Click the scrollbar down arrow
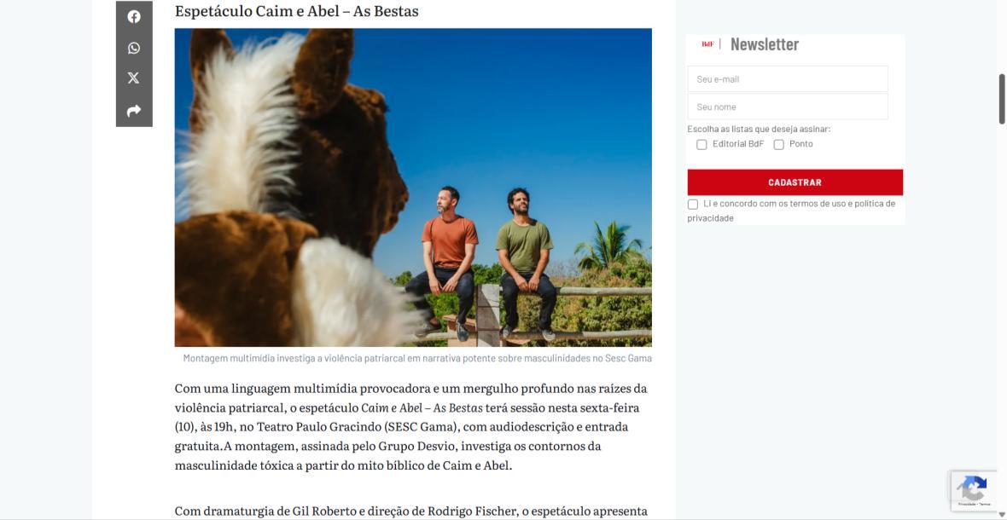This screenshot has width=1007, height=520. point(1001,515)
